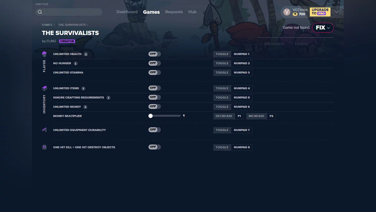The height and width of the screenshot is (212, 376).
Task: Click the Ignore Crafting Requirements info icon
Action: [108, 98]
